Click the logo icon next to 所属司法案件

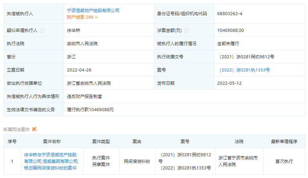click(34, 129)
